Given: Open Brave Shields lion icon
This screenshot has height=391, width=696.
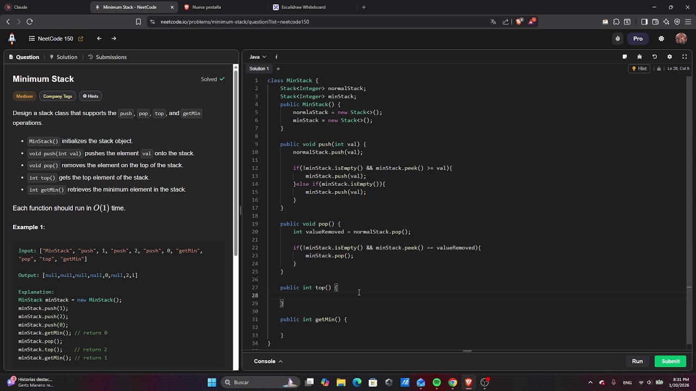Looking at the screenshot, I should click(x=519, y=22).
